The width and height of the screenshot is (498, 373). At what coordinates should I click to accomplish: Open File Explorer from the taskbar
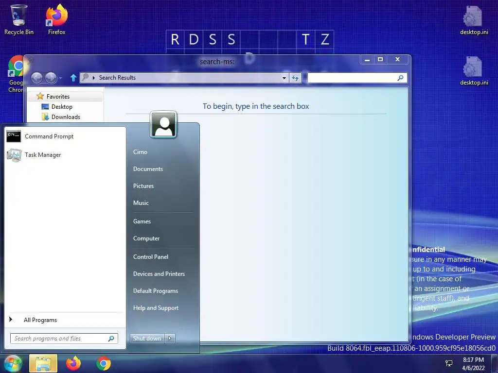pos(43,363)
